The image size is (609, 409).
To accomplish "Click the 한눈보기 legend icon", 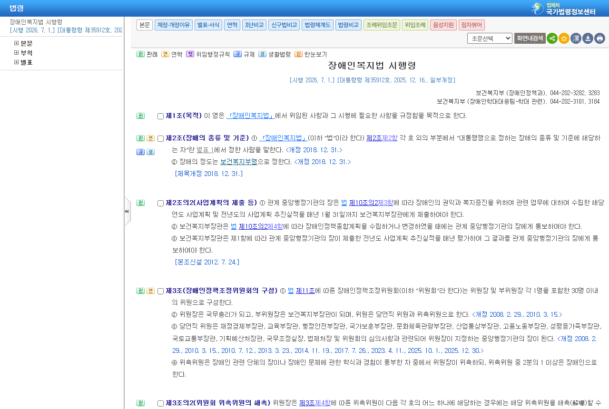I will pyautogui.click(x=298, y=54).
